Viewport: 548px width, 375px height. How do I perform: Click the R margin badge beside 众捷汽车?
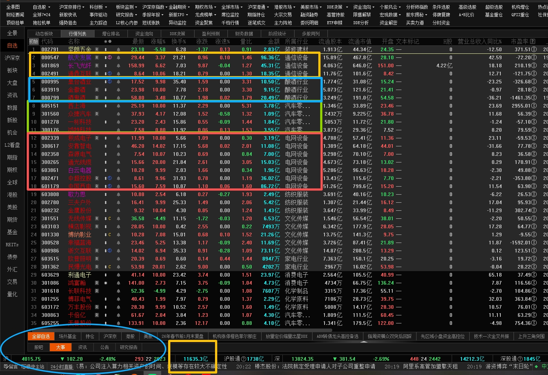pos(97,114)
